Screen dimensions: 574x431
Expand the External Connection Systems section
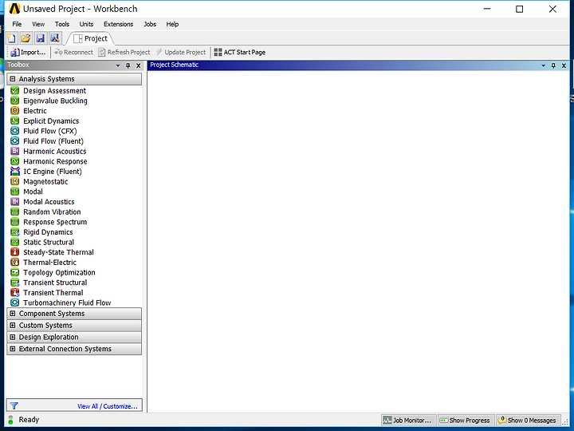click(13, 349)
